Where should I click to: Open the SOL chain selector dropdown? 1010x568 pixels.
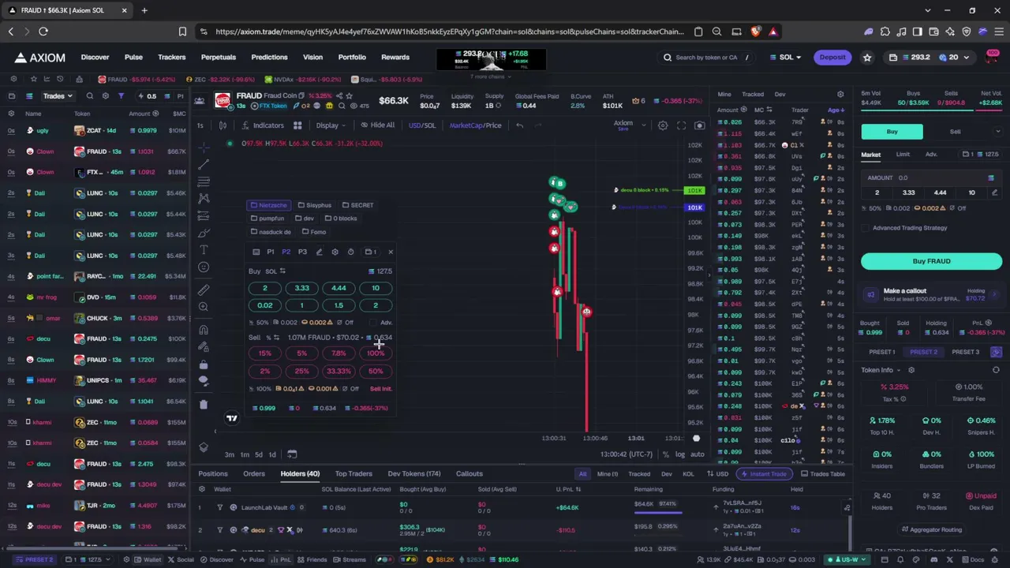point(787,57)
